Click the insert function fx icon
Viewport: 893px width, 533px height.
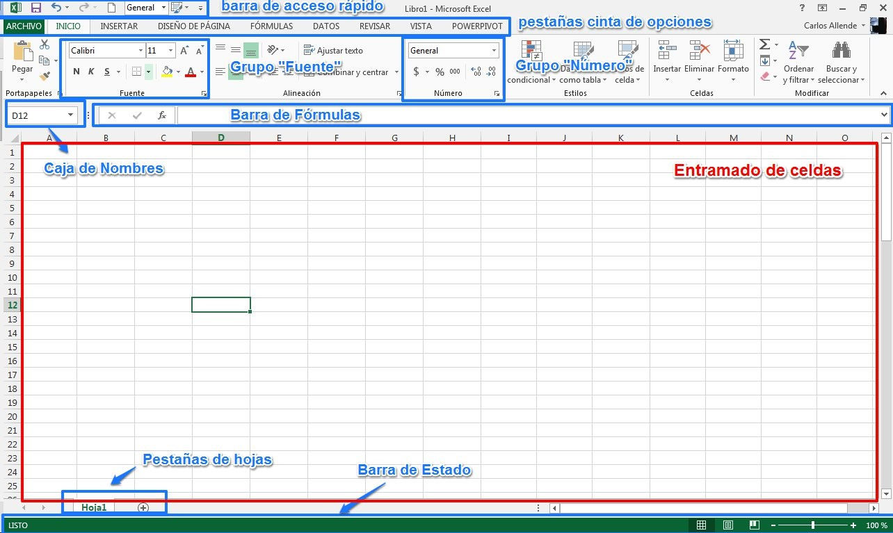point(161,115)
